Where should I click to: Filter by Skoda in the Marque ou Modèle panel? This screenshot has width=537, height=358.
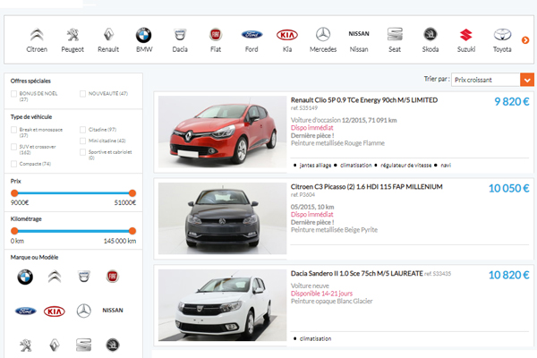pyautogui.click(x=113, y=345)
